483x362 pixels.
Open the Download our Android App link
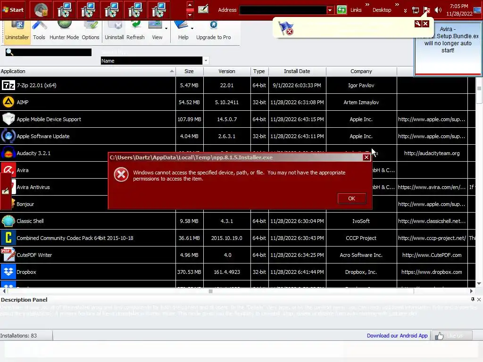tap(397, 336)
